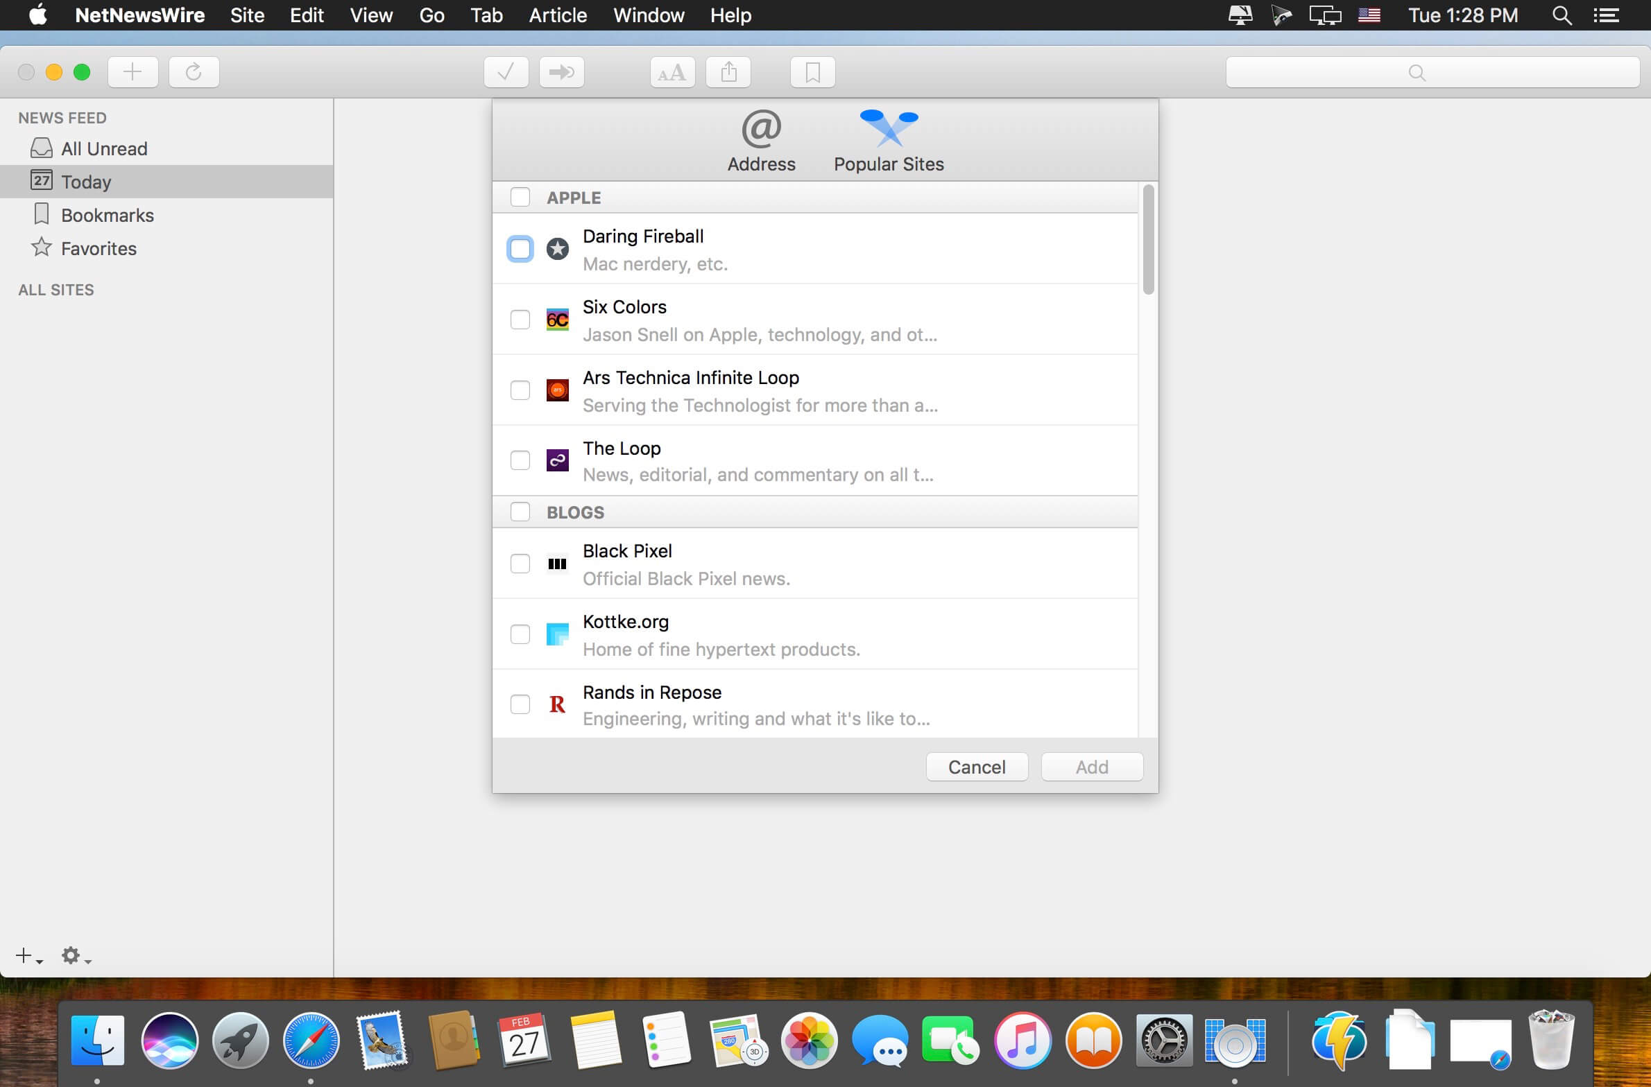Open the Trash in the Dock
This screenshot has width=1651, height=1087.
1552,1040
